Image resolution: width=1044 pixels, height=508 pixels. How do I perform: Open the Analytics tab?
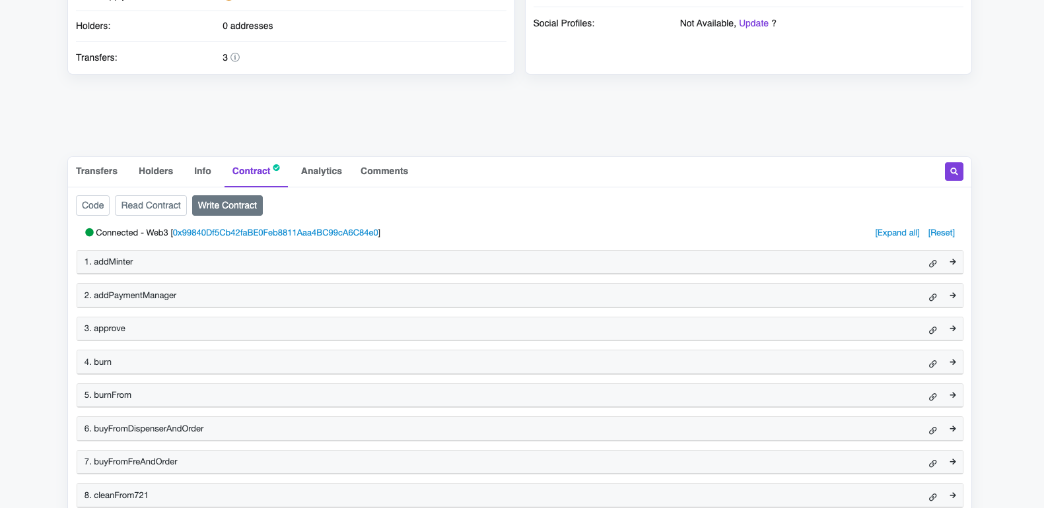[322, 171]
